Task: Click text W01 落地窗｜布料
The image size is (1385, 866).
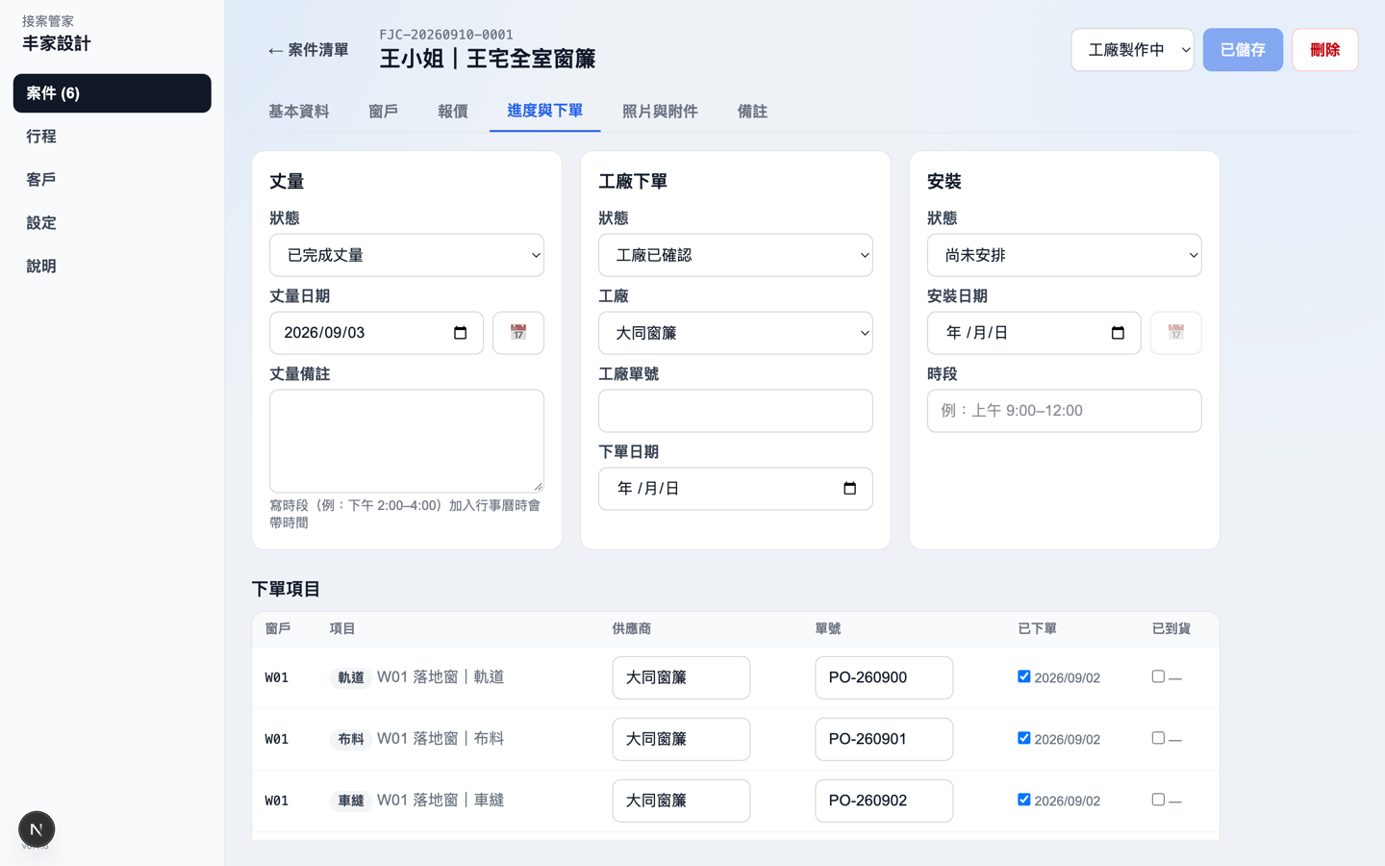Action: click(x=441, y=738)
